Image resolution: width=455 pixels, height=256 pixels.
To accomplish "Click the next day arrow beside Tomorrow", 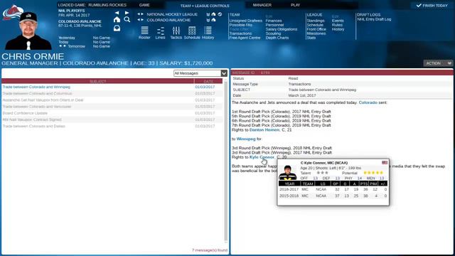I will 65,46.
